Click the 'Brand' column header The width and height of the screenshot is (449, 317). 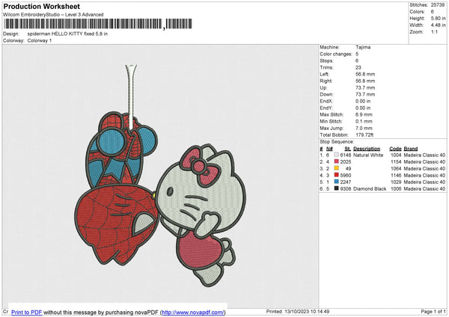411,149
